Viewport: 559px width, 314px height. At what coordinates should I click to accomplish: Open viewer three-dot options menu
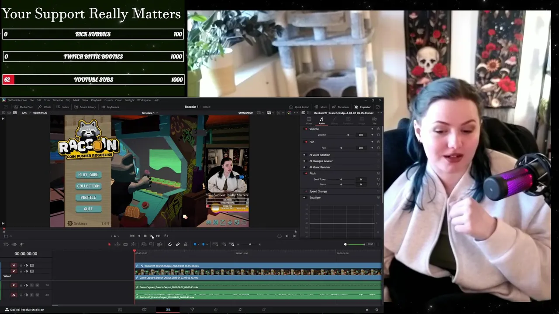(296, 113)
